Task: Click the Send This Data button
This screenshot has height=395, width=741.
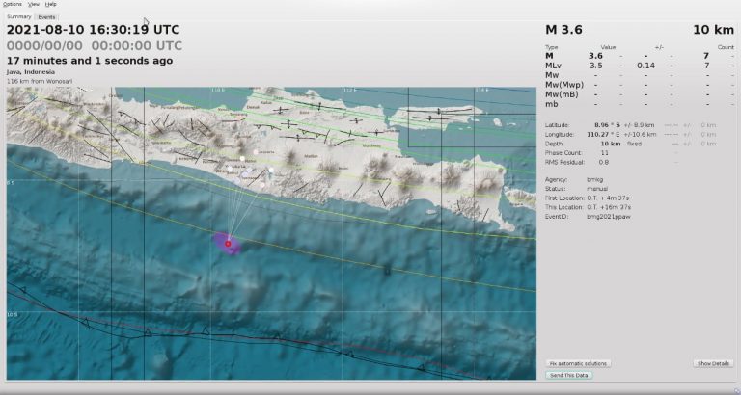Action: click(569, 375)
